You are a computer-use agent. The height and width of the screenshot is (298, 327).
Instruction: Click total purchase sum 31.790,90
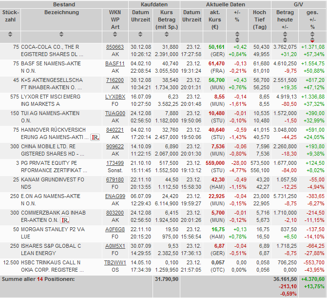(x=166, y=279)
